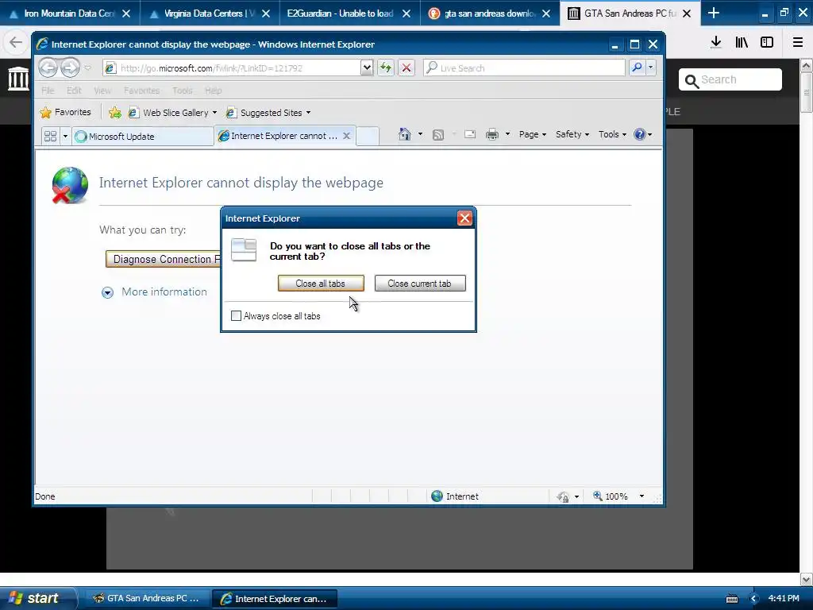
Task: Click the Live Search input field
Action: (x=525, y=68)
